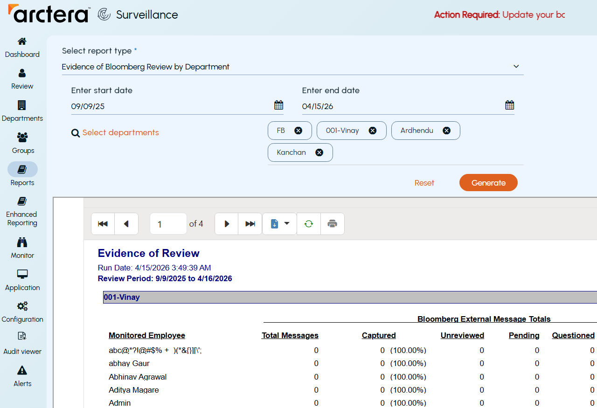
Task: Open the Application screen icon
Action: [x=22, y=274]
